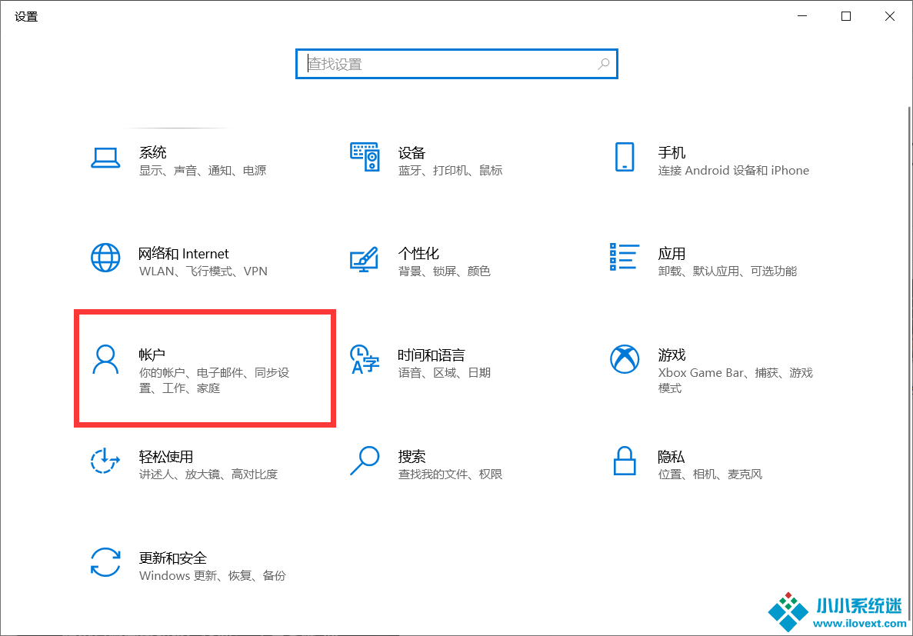Image resolution: width=913 pixels, height=636 pixels.
Task: Click the magnifier icon in the search box
Action: (604, 64)
